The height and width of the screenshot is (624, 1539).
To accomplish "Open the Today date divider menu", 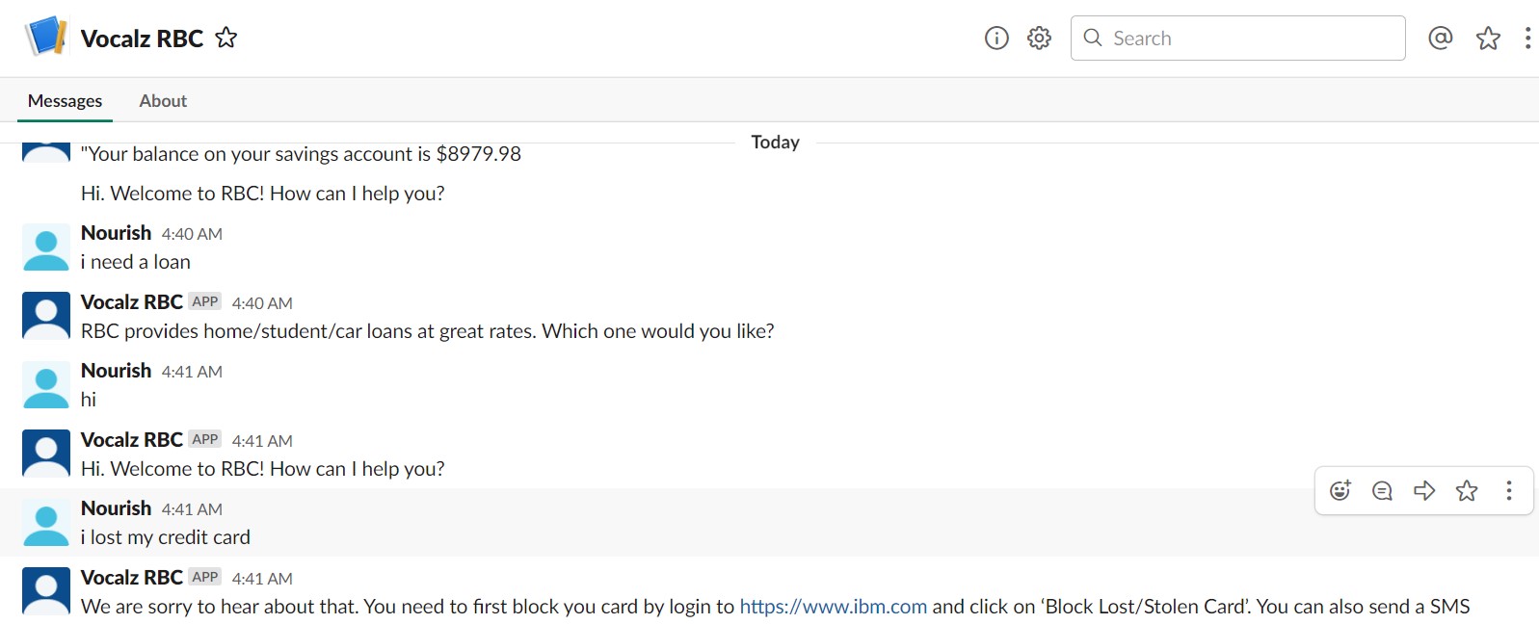I will pyautogui.click(x=775, y=143).
